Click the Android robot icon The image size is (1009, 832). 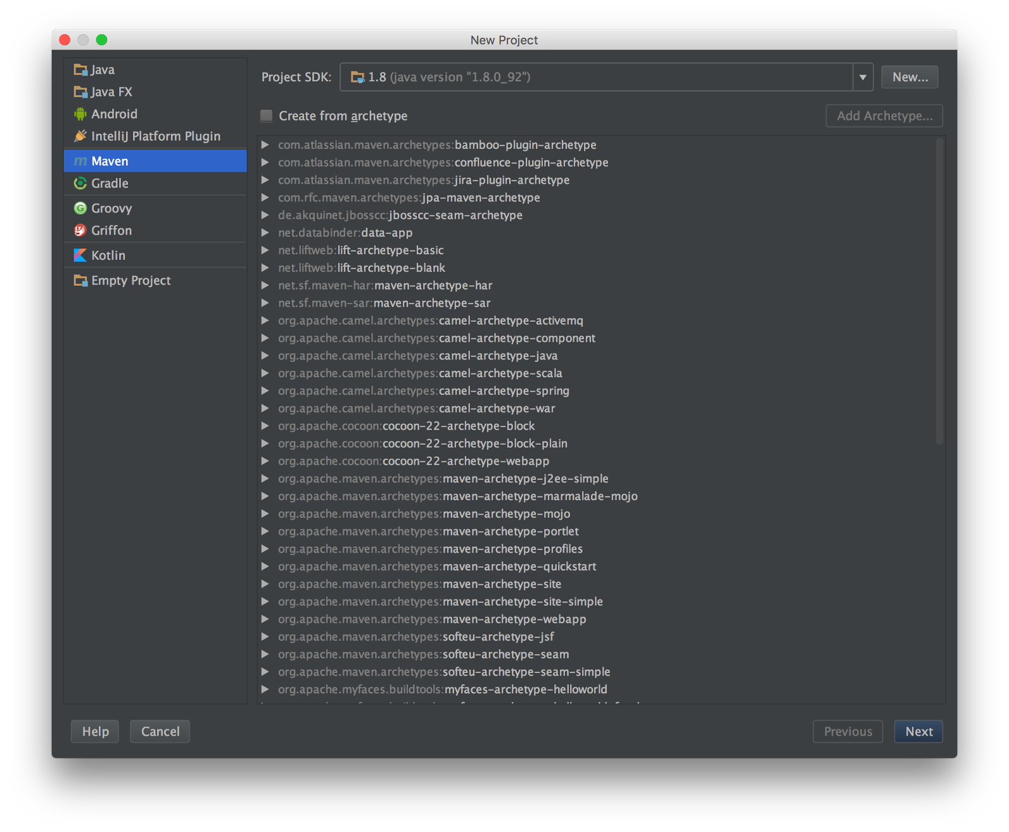point(80,114)
